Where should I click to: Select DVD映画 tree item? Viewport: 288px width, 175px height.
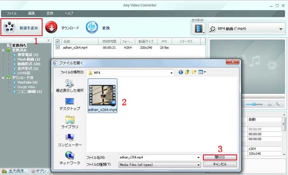pos(24,73)
